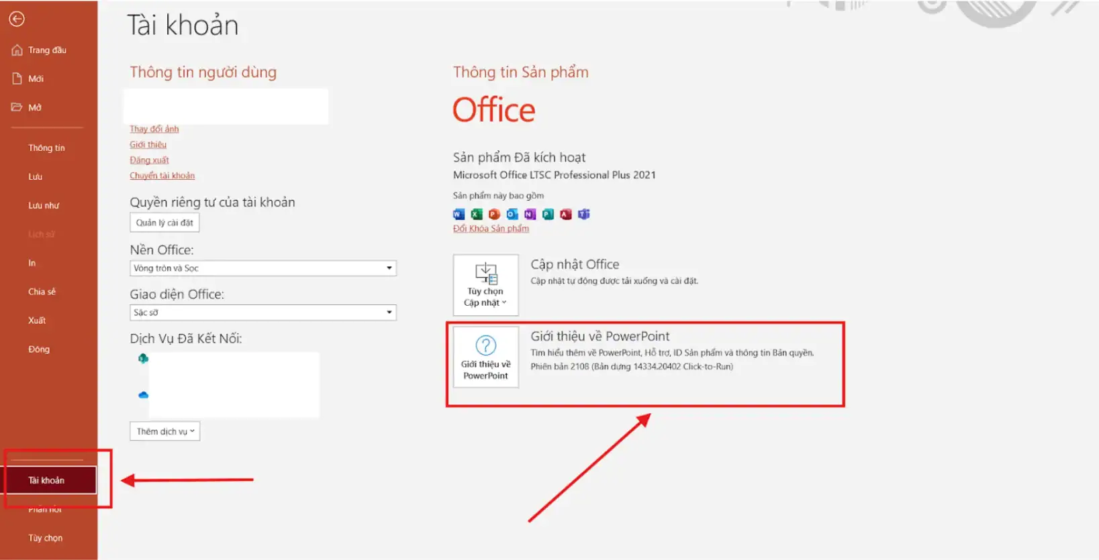
Task: Click the Excel product icon
Action: [x=477, y=215]
